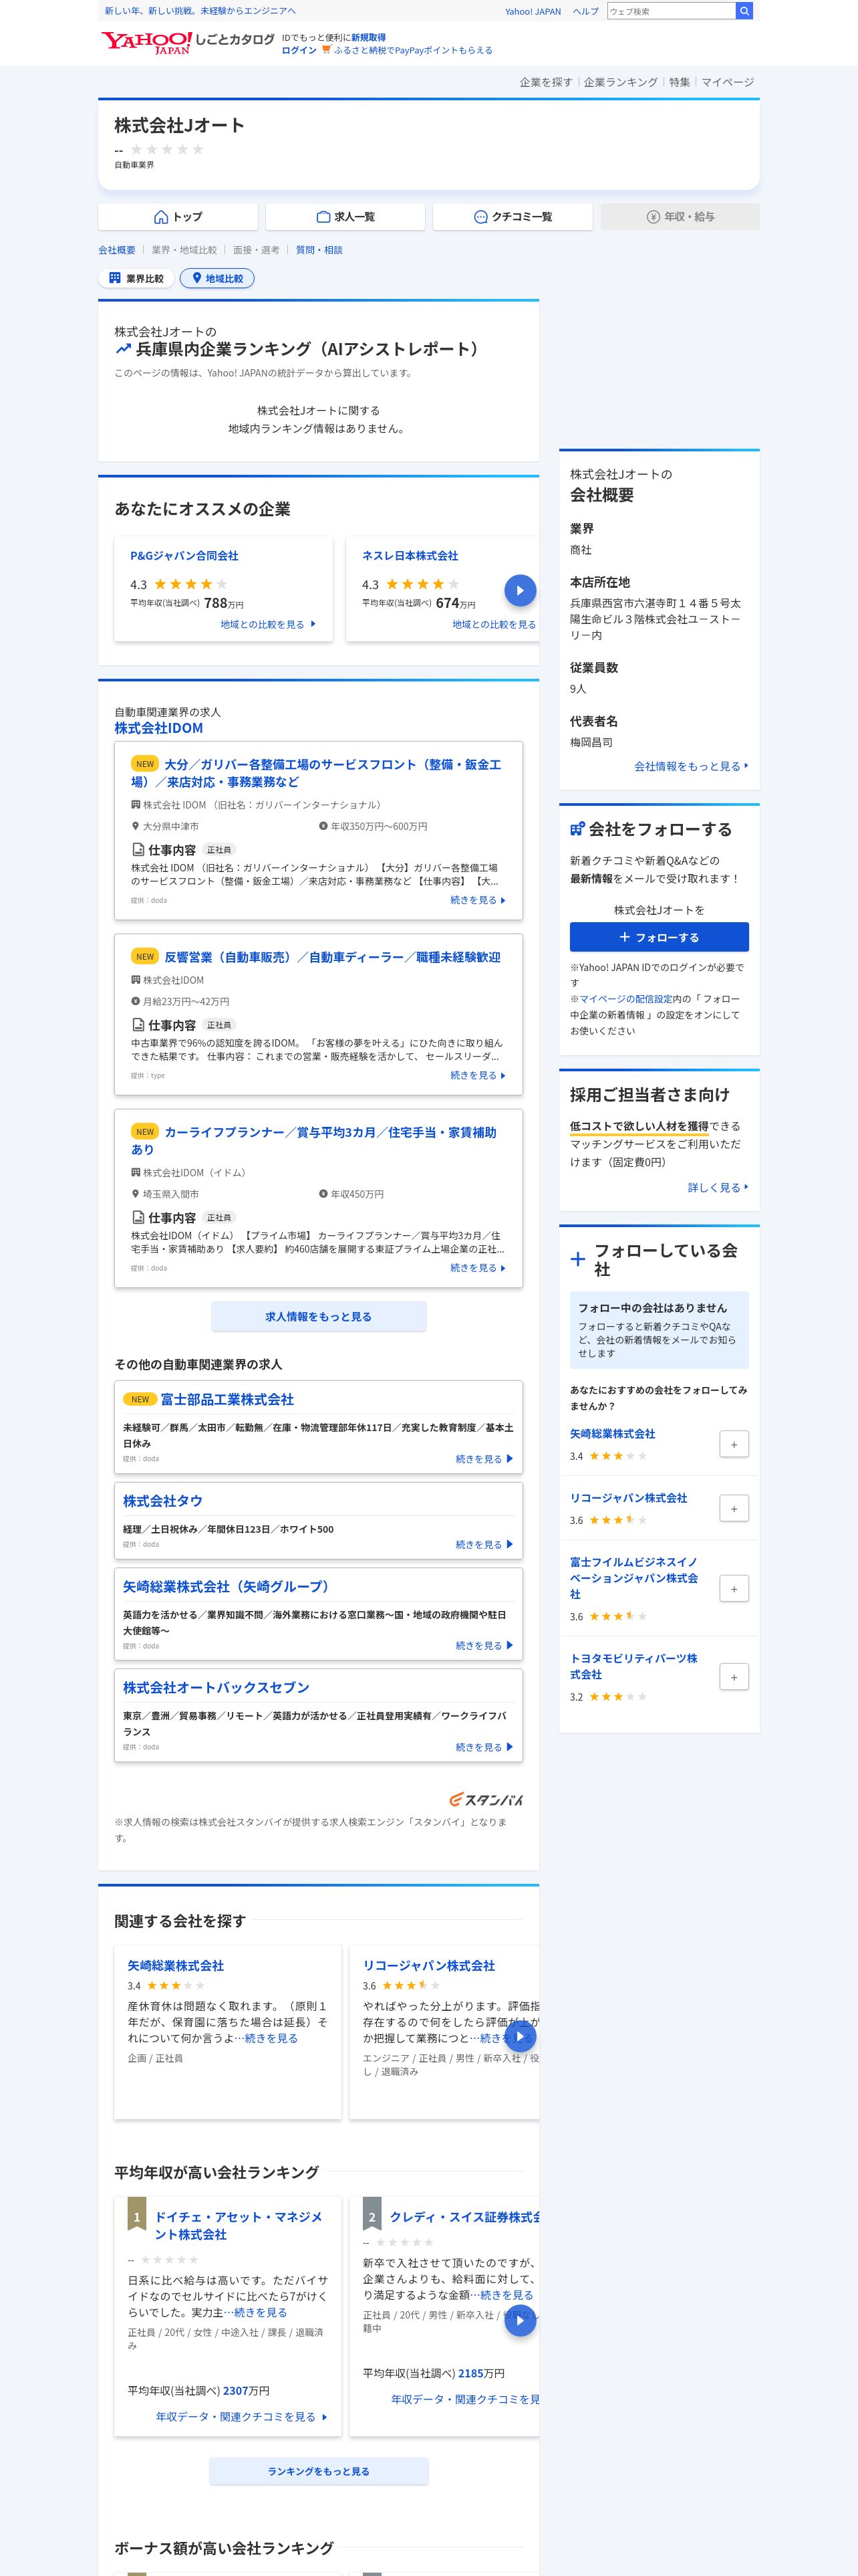Open 企業を探す in the top menu

tap(545, 82)
